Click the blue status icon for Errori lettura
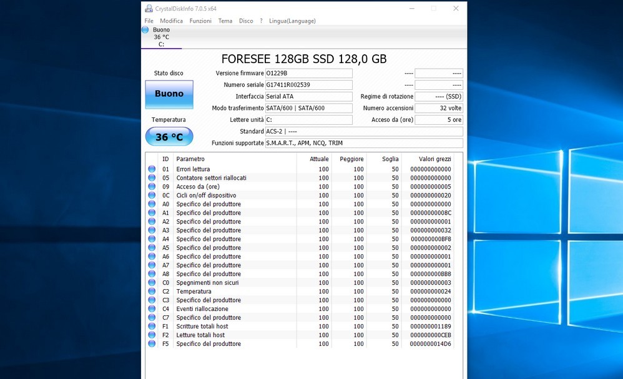 152,169
